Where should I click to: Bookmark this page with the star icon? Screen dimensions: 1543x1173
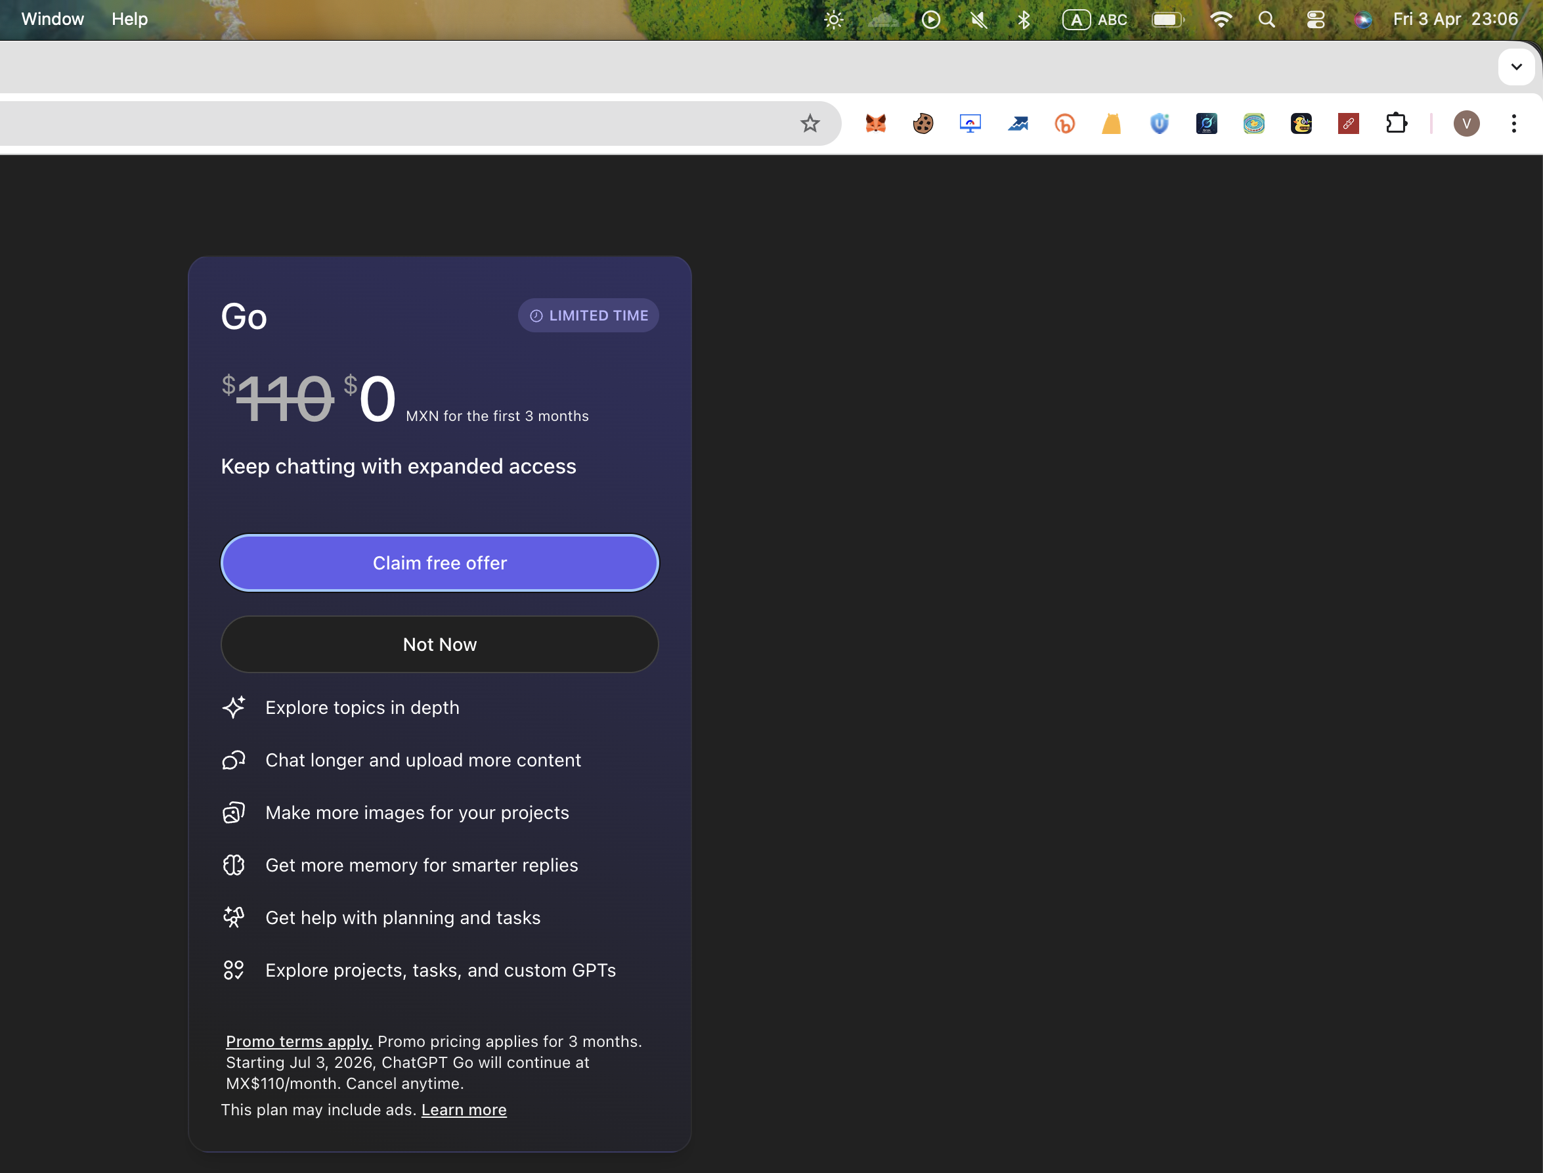810,123
